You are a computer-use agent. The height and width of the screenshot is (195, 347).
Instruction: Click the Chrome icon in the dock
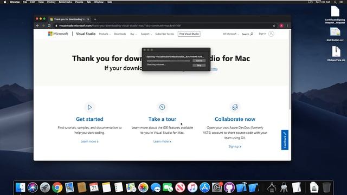pyautogui.click(x=57, y=187)
